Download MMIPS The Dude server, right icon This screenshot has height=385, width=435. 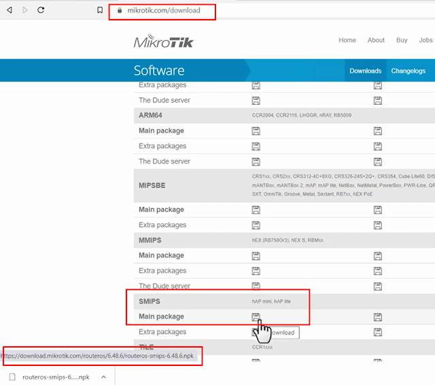click(x=378, y=286)
